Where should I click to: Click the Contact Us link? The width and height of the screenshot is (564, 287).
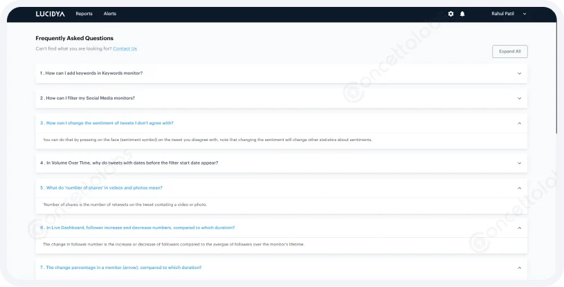coord(125,48)
